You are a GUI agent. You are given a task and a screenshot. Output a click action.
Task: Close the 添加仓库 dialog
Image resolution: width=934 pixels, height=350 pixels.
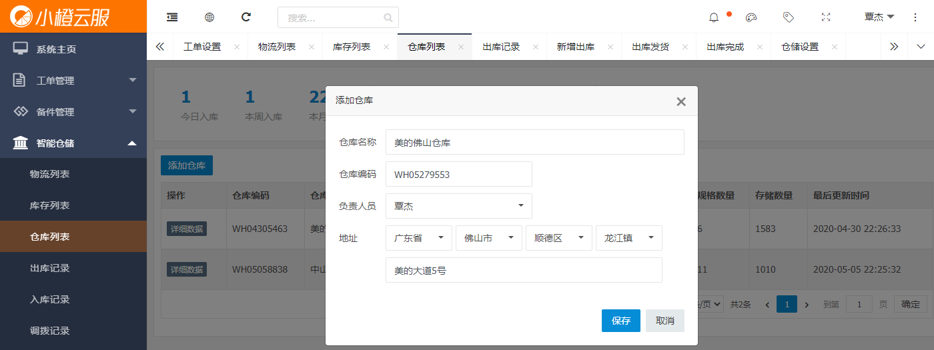681,102
